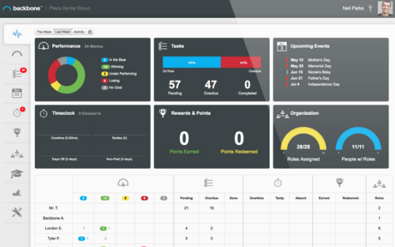
Task: Click the Tasks checklist icon in card header
Action: (x=163, y=46)
